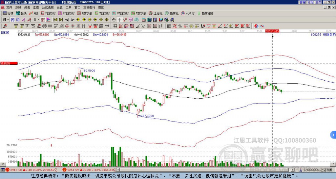The width and height of the screenshot is (336, 179).
Task: Open the 客服 customer service link
Action: pyautogui.click(x=302, y=2)
